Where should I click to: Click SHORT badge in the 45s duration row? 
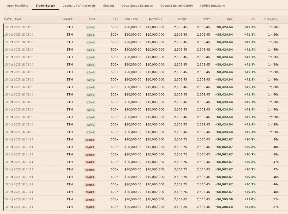click(x=90, y=192)
